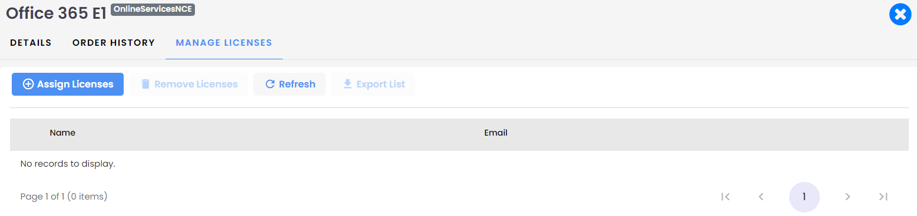Click the Remove Licenses button label
The width and height of the screenshot is (917, 216).
(196, 84)
